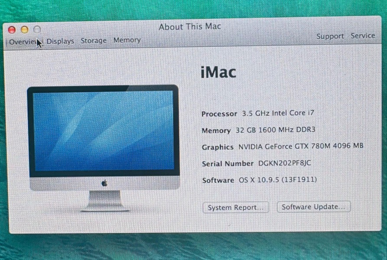Viewport: 387px width, 260px height.
Task: Click the About This Mac window title
Action: point(190,27)
